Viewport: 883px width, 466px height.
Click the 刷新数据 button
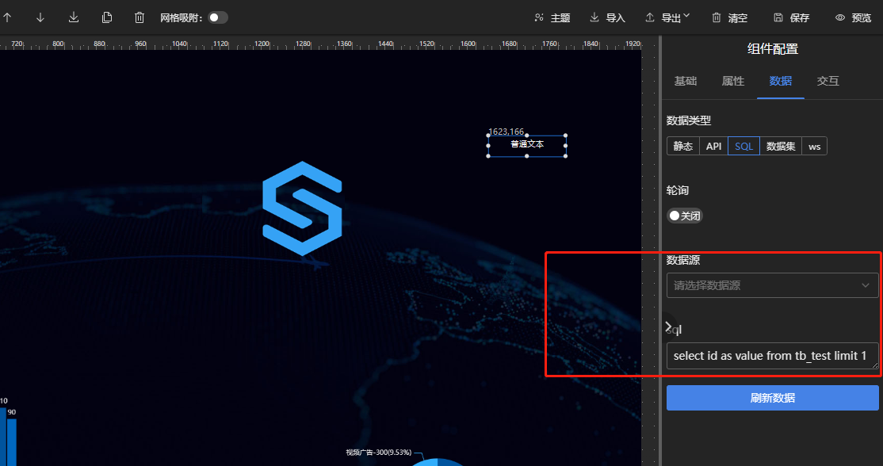(x=772, y=398)
